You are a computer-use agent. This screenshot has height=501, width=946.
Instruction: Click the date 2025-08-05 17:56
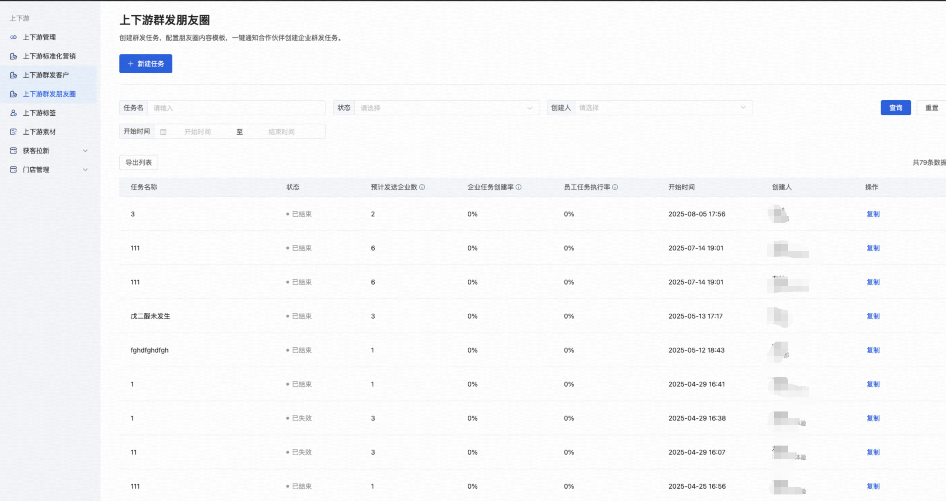696,214
